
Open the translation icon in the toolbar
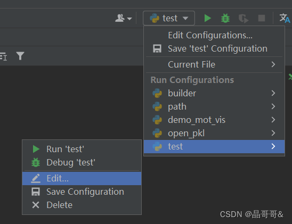click(x=285, y=18)
